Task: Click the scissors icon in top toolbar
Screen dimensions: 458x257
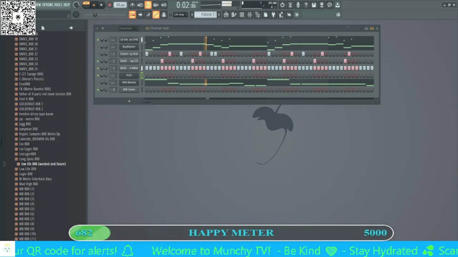Action: (290, 5)
